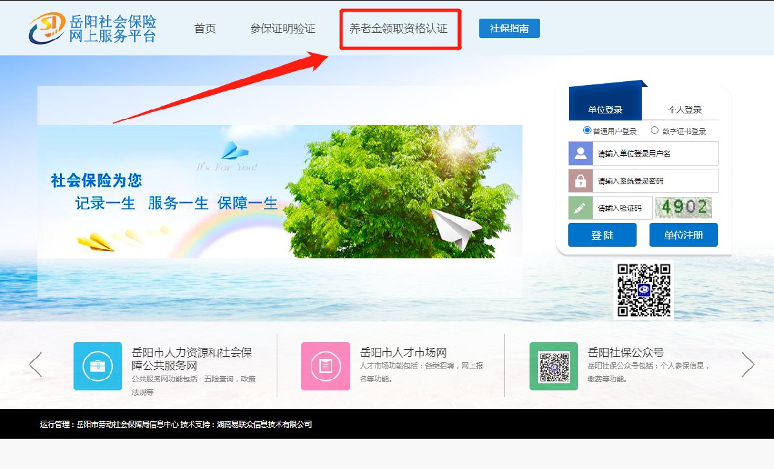
Task: Show previous links with left carousel arrow
Action: click(35, 365)
